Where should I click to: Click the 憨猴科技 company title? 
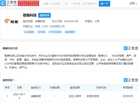pos(30,15)
